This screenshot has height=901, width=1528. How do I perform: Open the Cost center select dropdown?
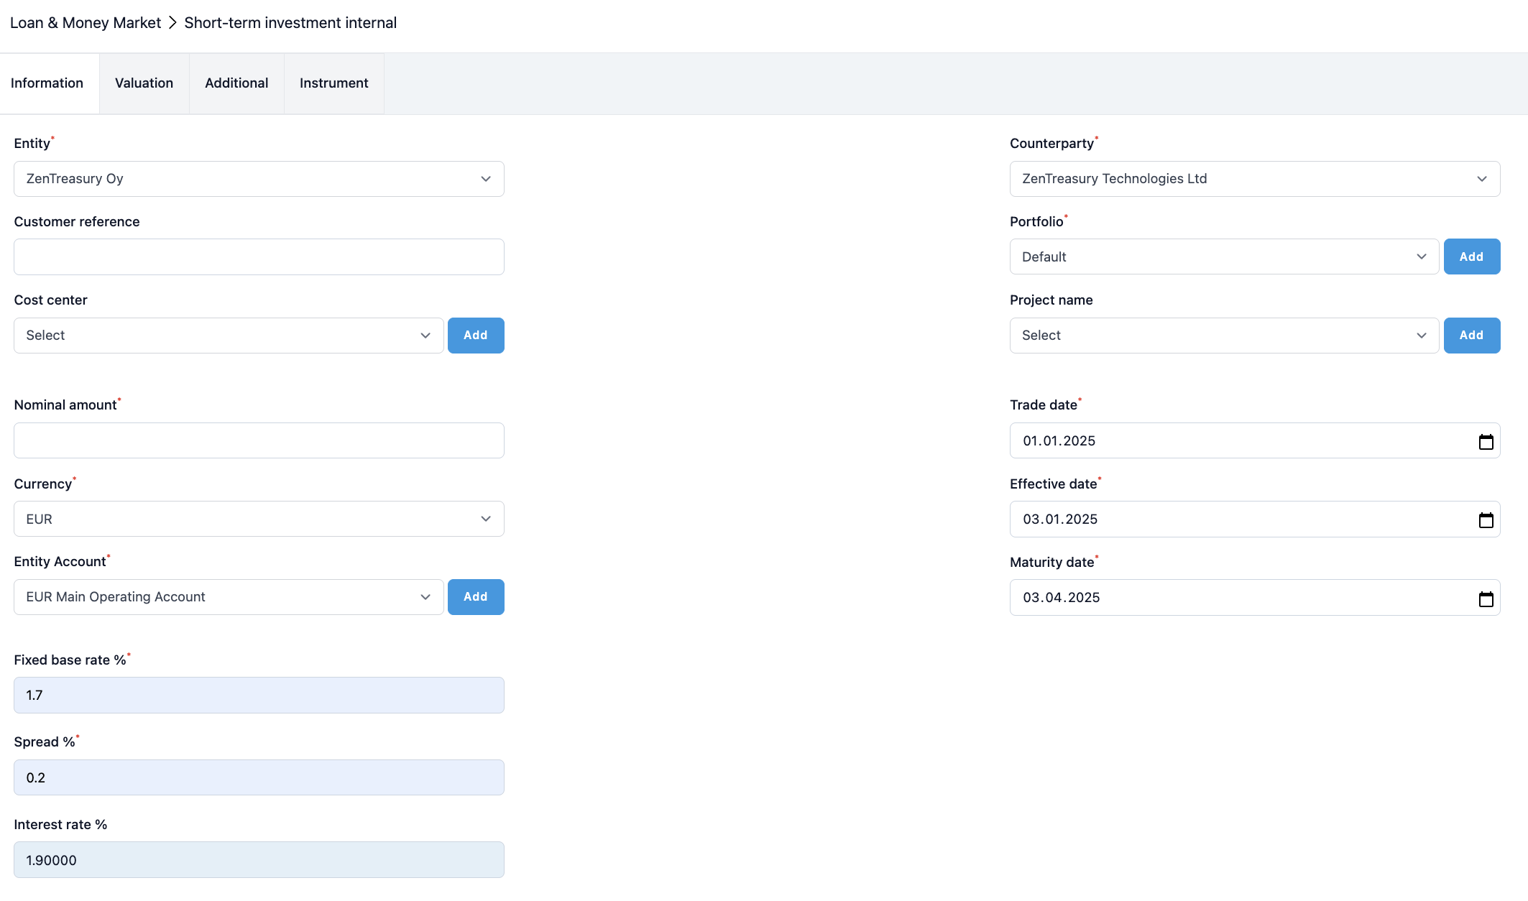228,336
